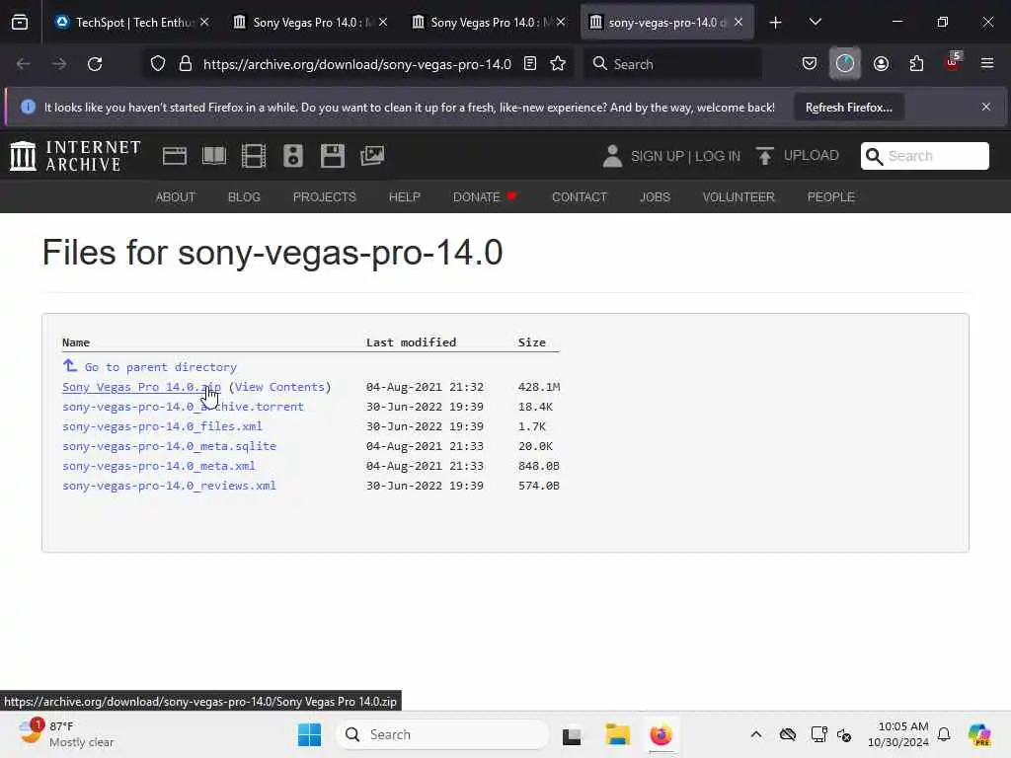Screen dimensions: 1011x758
Task: Click the Refresh Firefox... button
Action: click(x=848, y=107)
